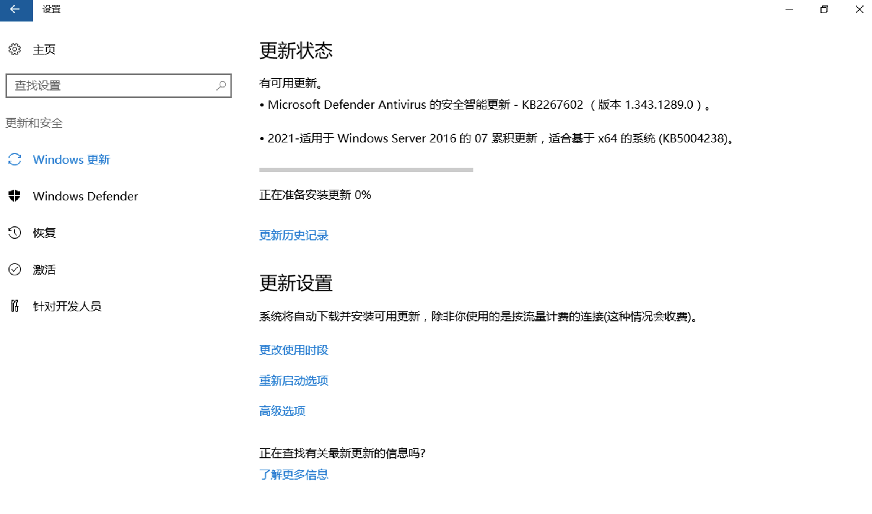Click the 更新设置 heading

point(296,283)
